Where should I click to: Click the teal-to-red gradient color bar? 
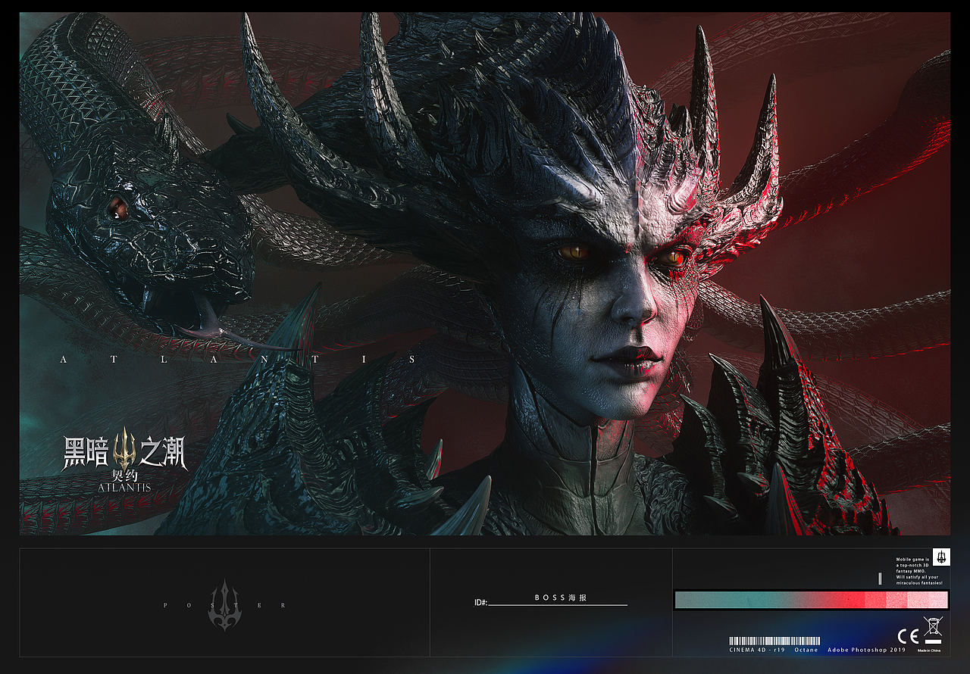pos(811,600)
